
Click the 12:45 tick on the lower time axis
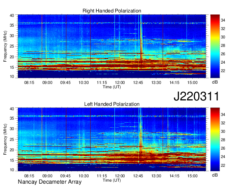[x=138, y=176]
